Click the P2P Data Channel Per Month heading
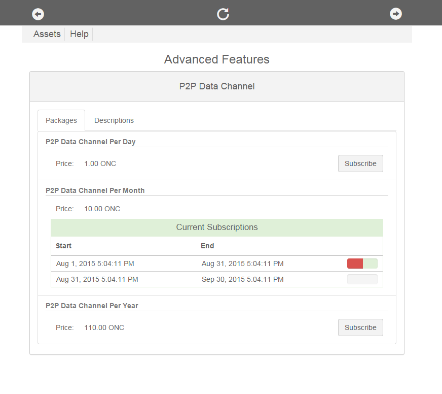442x394 pixels. click(95, 190)
